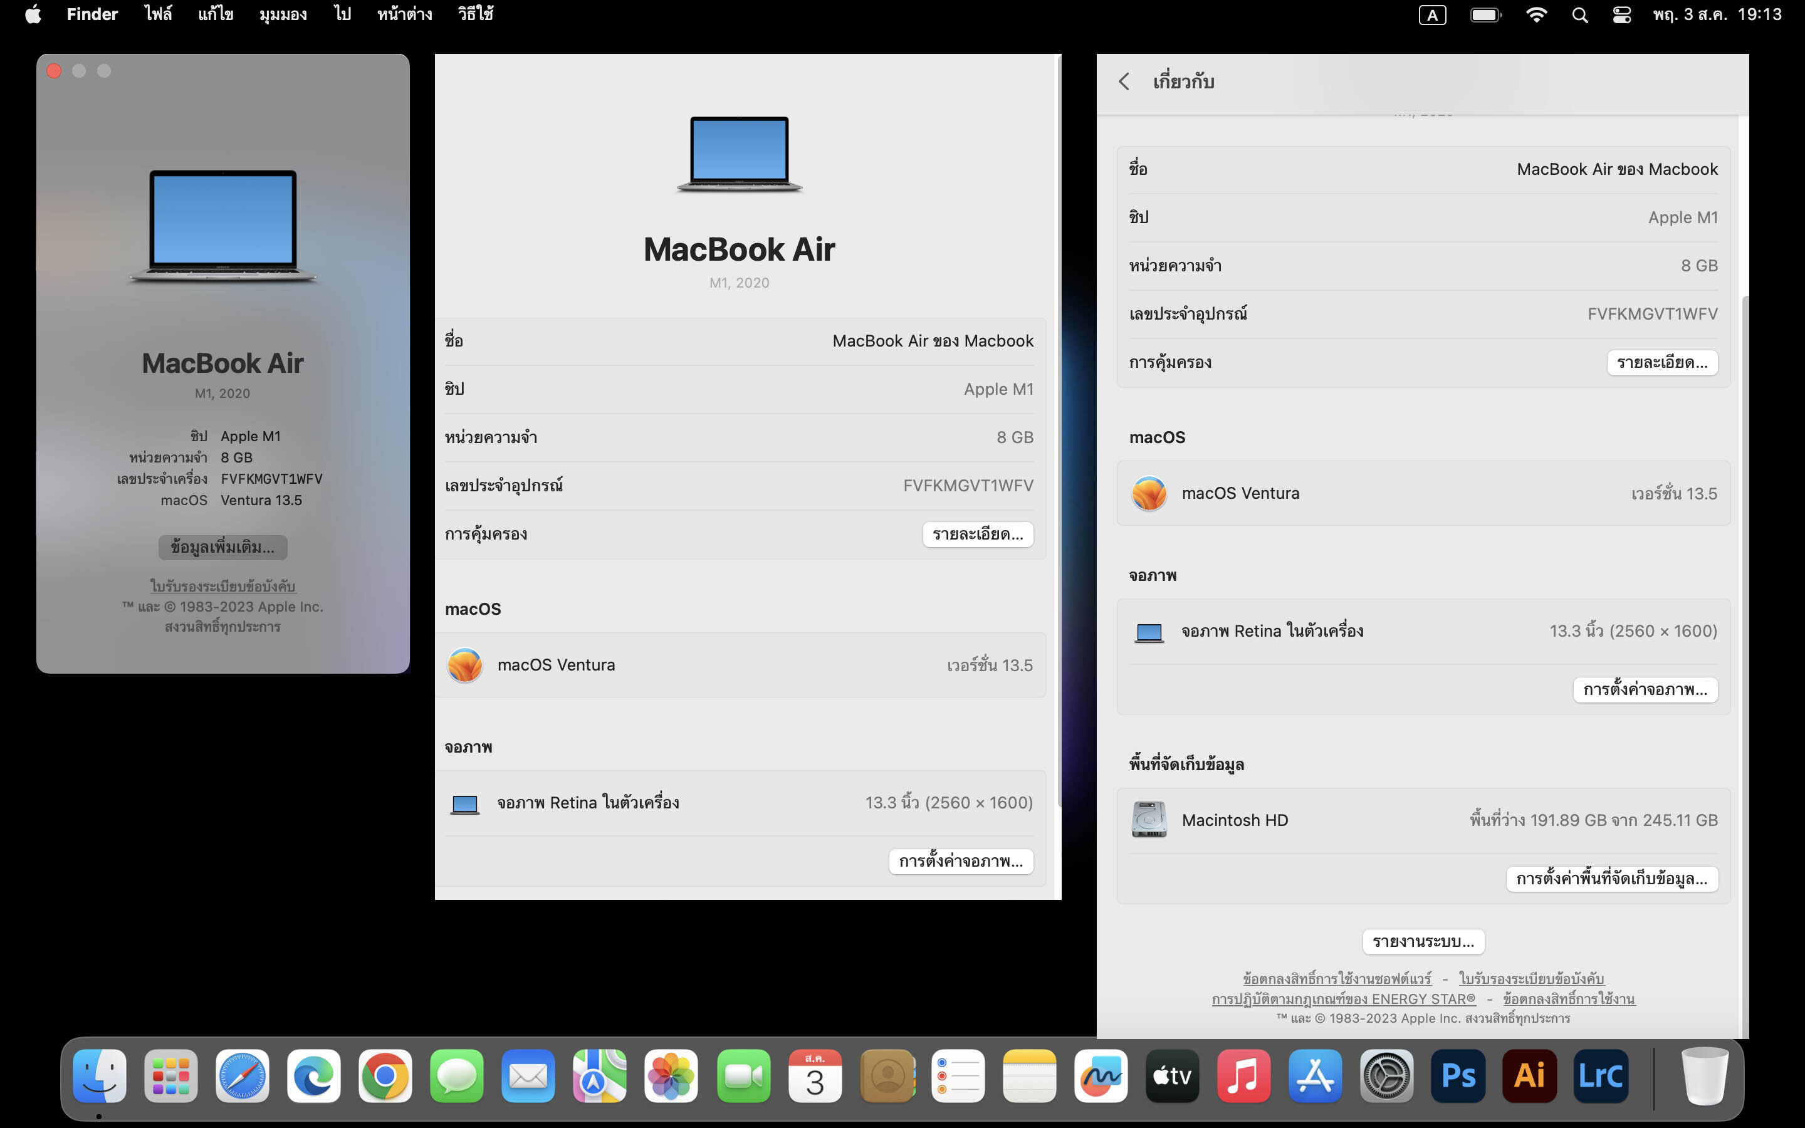Launch Google Chrome from the Dock
Viewport: 1805px width, 1128px height.
coord(385,1076)
